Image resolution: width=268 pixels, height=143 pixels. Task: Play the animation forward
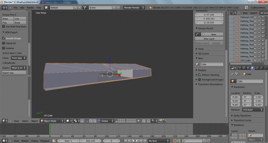click(137, 141)
